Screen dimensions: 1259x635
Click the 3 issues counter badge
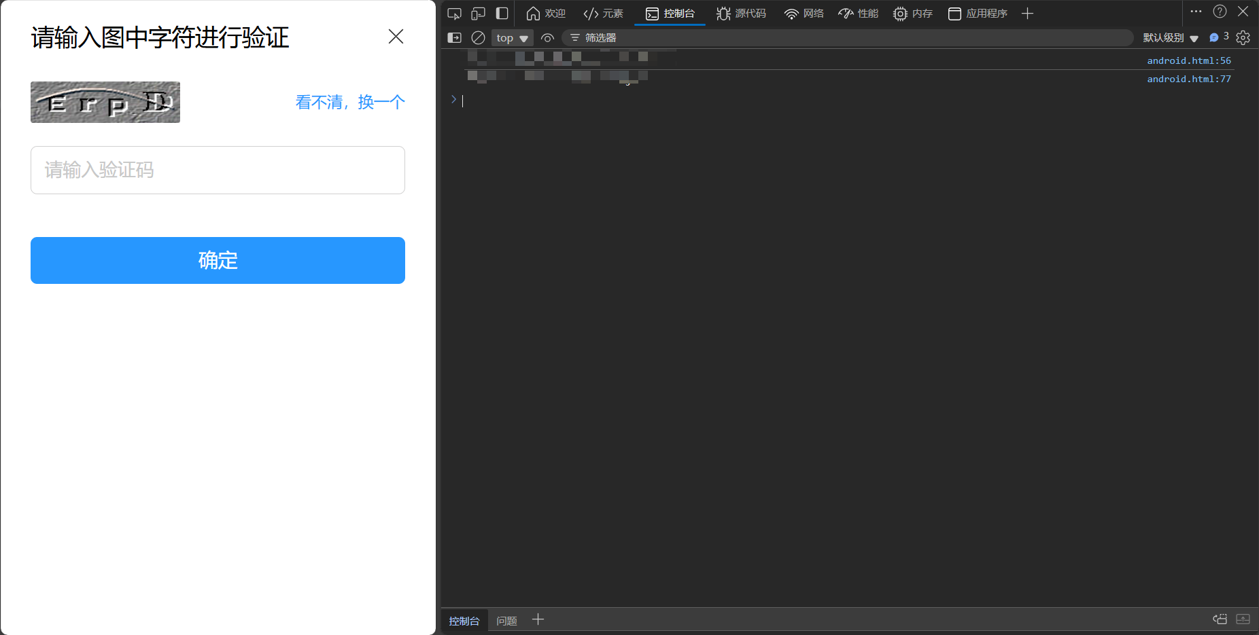point(1219,37)
